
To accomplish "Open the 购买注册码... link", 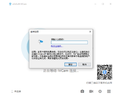I will point(57,46).
